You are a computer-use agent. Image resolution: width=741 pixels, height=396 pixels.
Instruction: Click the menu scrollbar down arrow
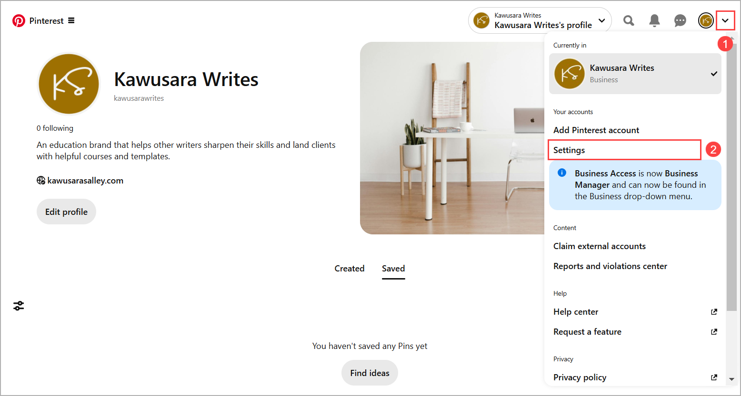pos(732,379)
